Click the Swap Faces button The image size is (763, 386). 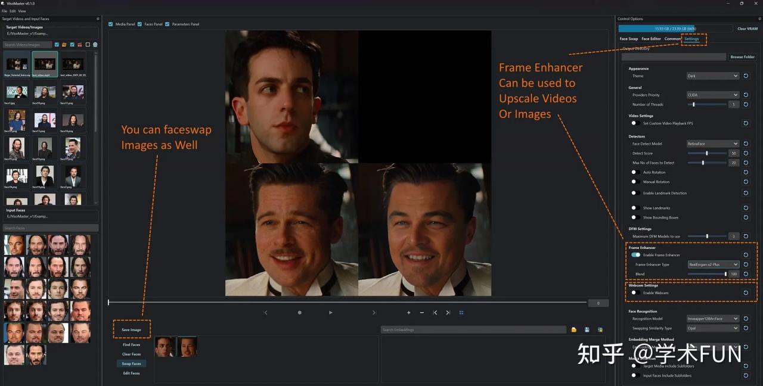(x=131, y=363)
